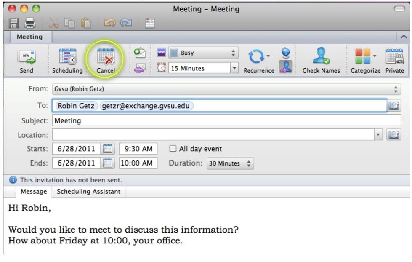Collapse the ribbon with the chevron

[403, 37]
